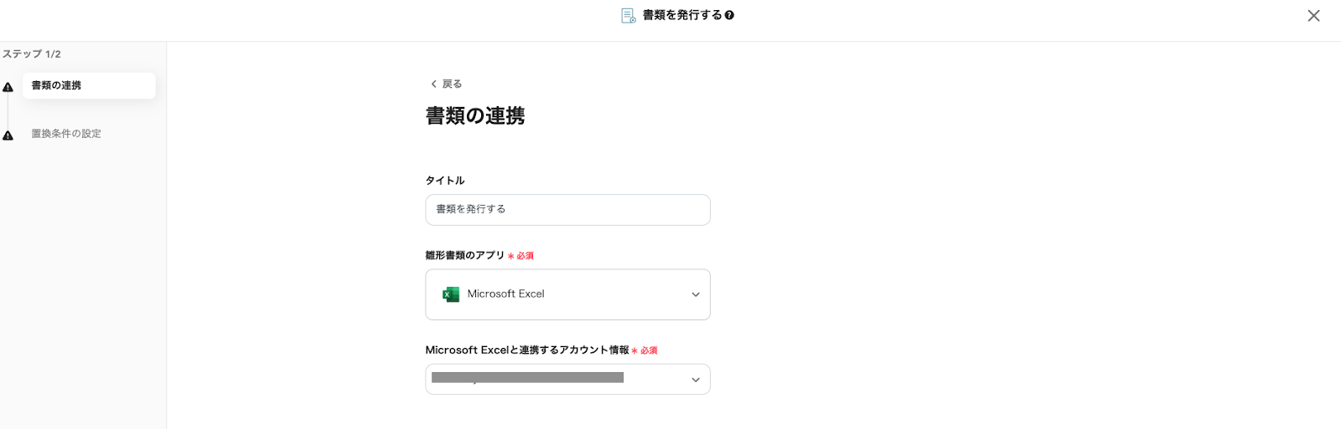
Task: Expand the Microsoft Excel dropdown chevron arrow
Action: pyautogui.click(x=696, y=294)
